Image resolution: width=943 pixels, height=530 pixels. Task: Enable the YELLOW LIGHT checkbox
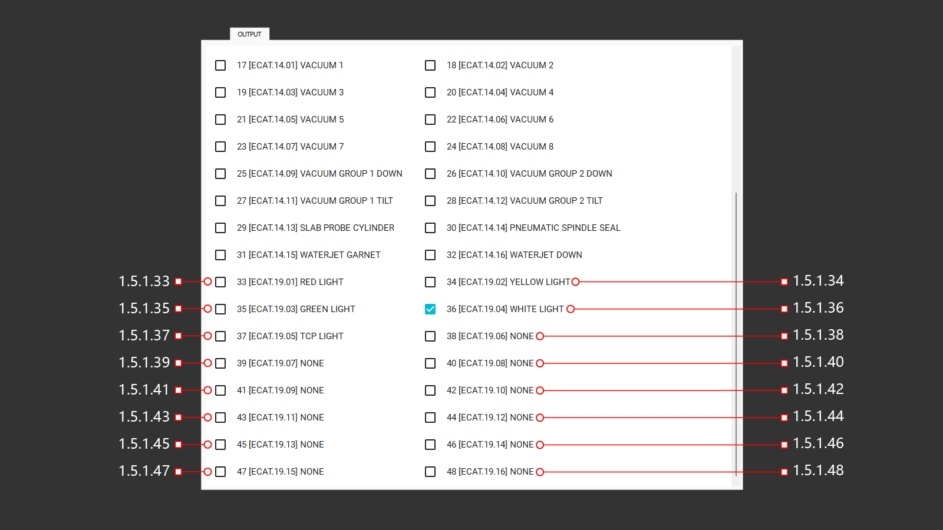430,282
